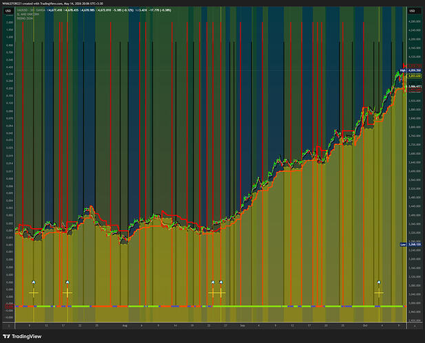Click the Low price label on the right scale
Image resolution: width=425 pixels, height=343 pixels.
coord(411,244)
